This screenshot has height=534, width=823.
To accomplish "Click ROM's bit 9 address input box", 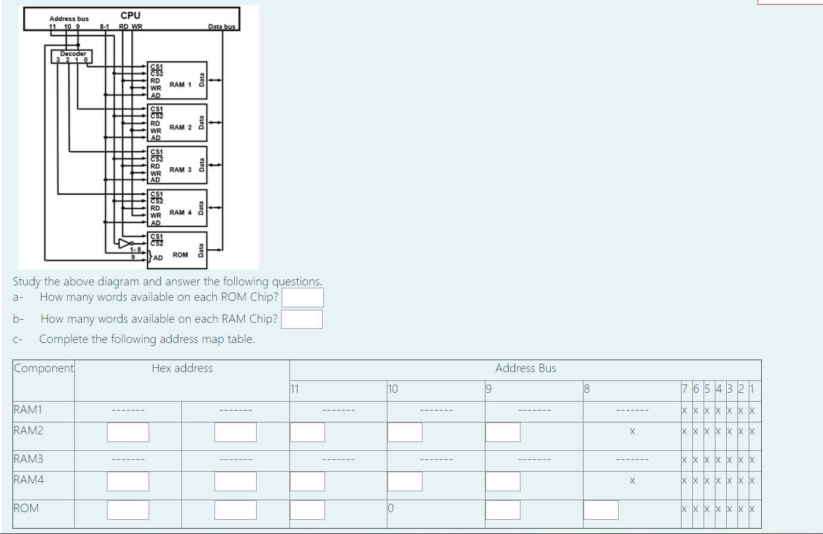I will [x=502, y=510].
